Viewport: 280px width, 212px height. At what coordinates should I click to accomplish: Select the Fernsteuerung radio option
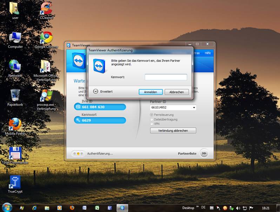(152, 115)
